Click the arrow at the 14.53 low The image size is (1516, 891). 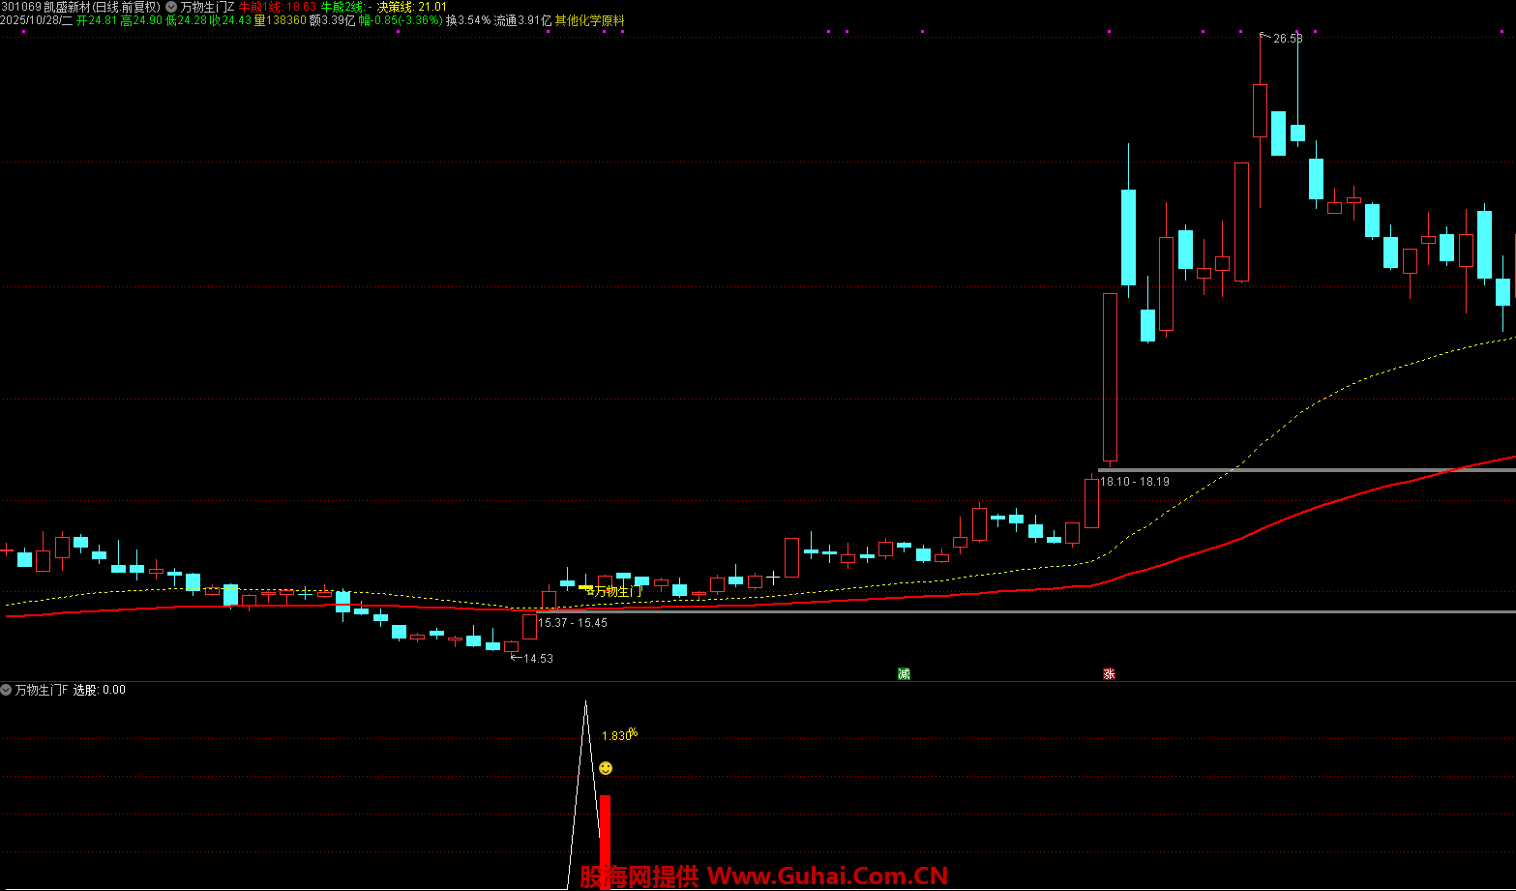[x=515, y=658]
